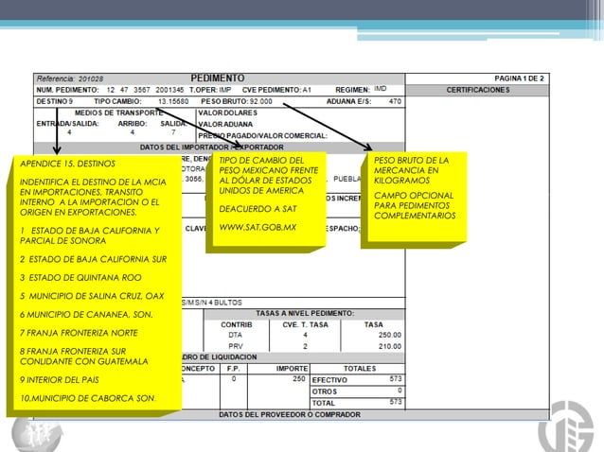
Task: Select the yellow APENDICE 15. DESTINOS note
Action: click(x=94, y=283)
